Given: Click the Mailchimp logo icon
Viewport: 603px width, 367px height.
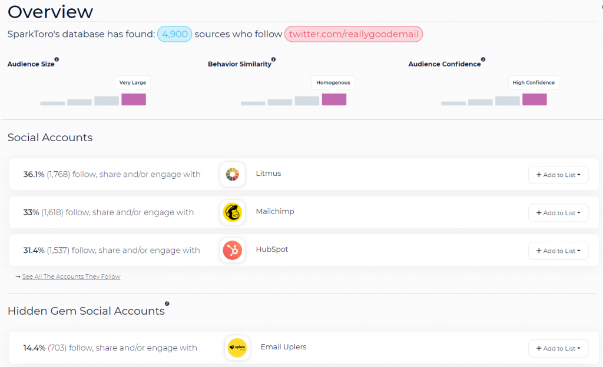Looking at the screenshot, I should point(232,212).
